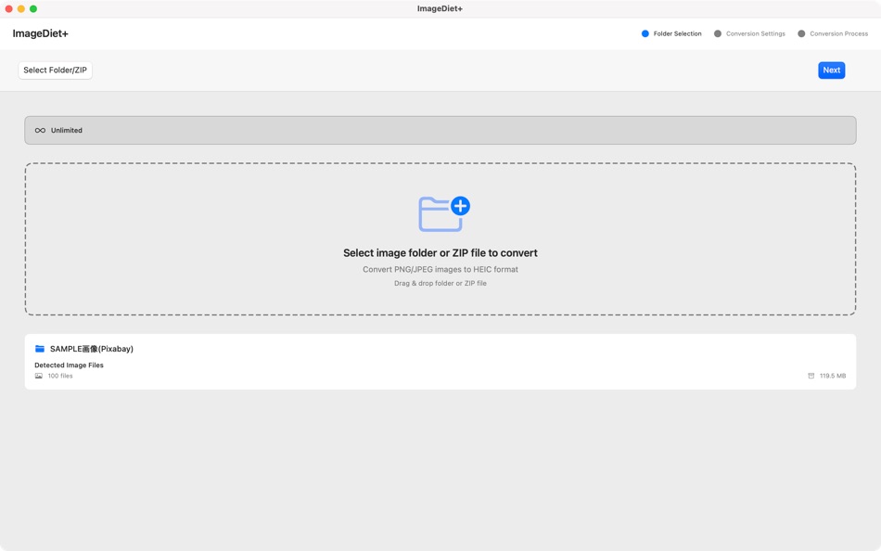The width and height of the screenshot is (881, 551).
Task: Click the infinity icon on the Unlimited bar
Action: (40, 130)
